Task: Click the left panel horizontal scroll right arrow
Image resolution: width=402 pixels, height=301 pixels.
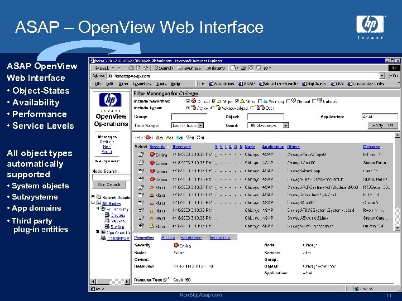Action: 127,281
